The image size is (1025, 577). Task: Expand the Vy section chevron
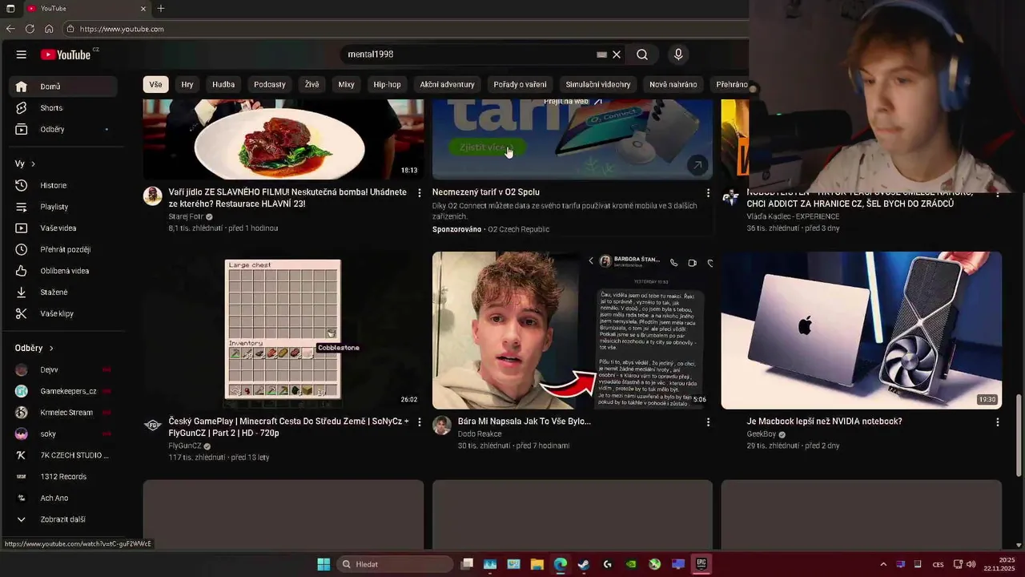pos(33,163)
